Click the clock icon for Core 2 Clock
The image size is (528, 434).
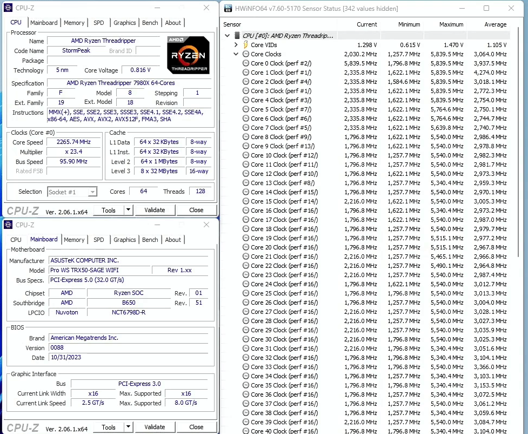coord(246,82)
